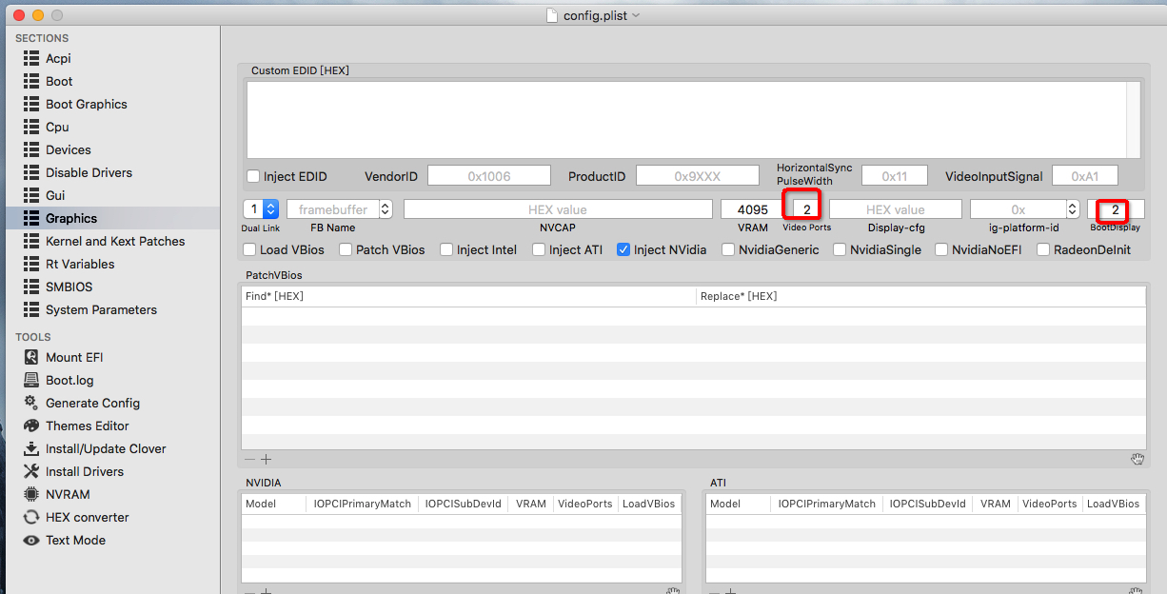Screen dimensions: 1167x594
Task: Click the HorizontalSync PulseWidth field
Action: (x=895, y=176)
